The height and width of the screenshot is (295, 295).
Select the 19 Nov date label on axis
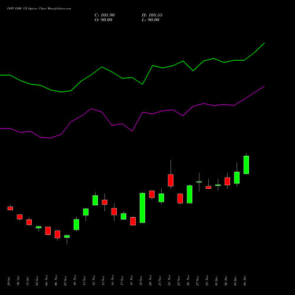[x=141, y=281]
